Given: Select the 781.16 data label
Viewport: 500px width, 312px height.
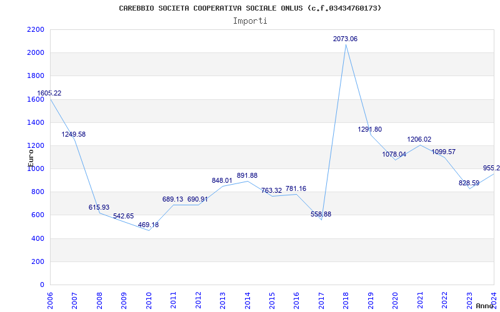Looking at the screenshot, I should [x=296, y=188].
